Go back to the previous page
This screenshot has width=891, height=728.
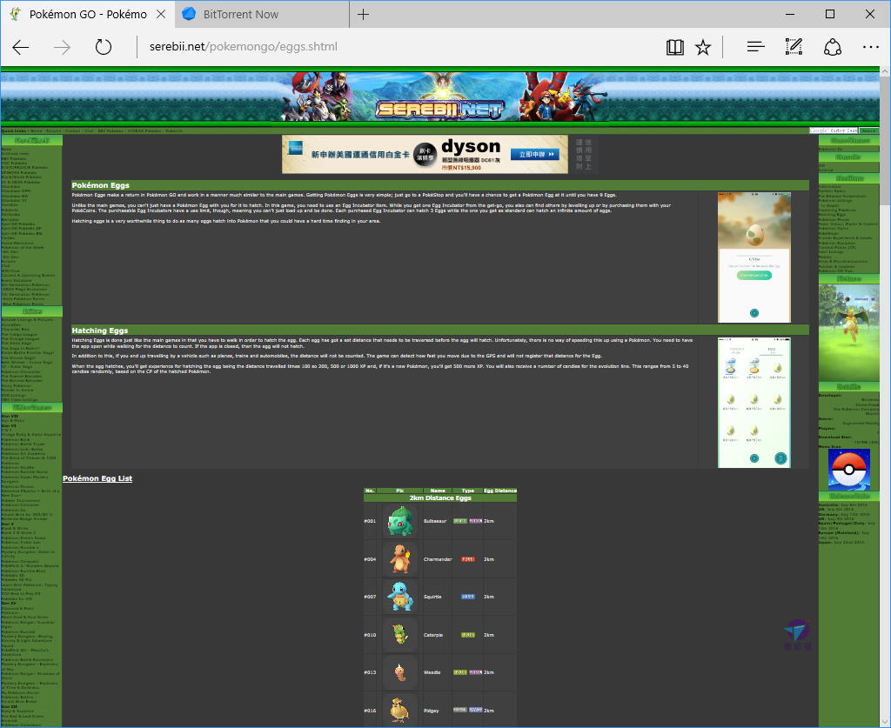tap(21, 47)
